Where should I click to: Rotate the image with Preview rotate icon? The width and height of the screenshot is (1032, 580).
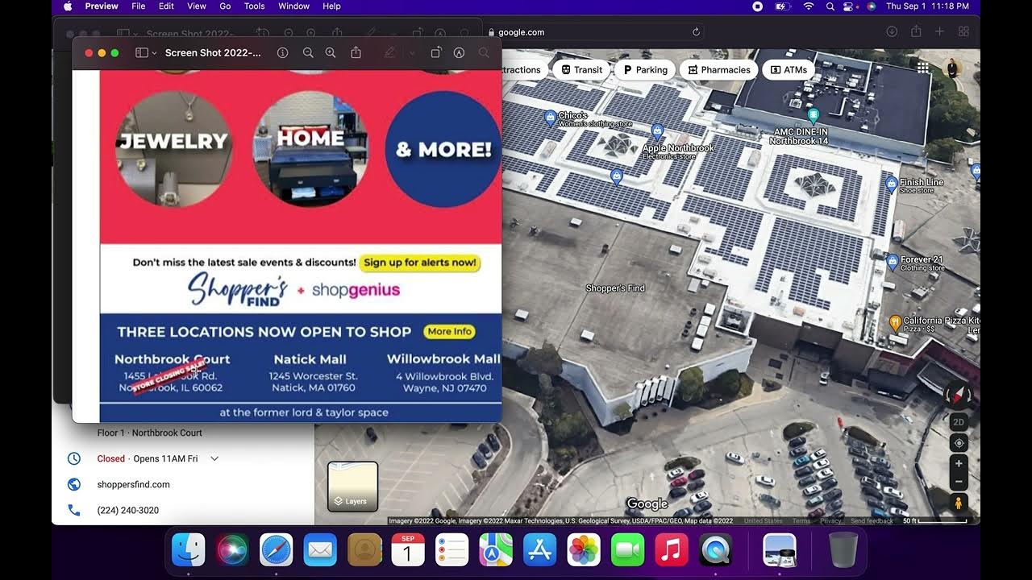[x=435, y=52]
